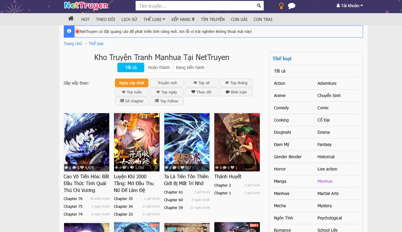Sort by Top all views
The width and height of the screenshot is (402, 232).
201,83
